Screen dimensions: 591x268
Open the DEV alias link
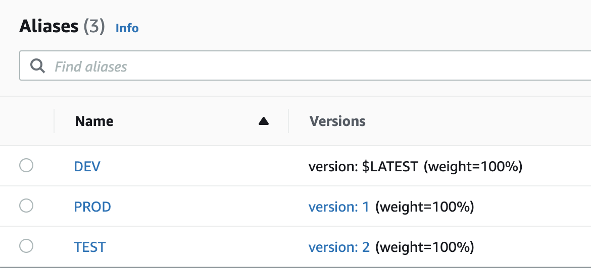pyautogui.click(x=87, y=166)
